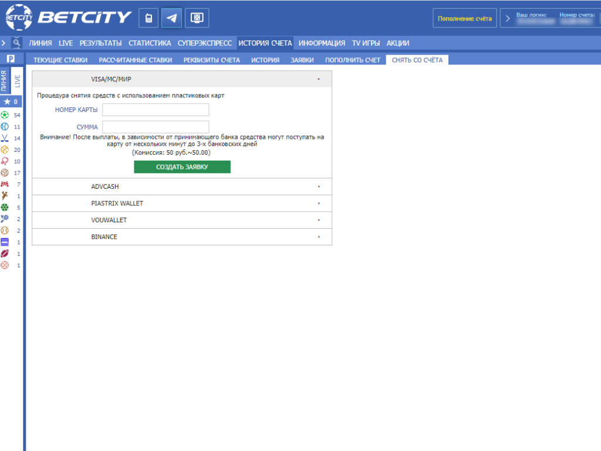The height and width of the screenshot is (451, 601).
Task: Select table tennis icon with 10 events
Action: 5,161
